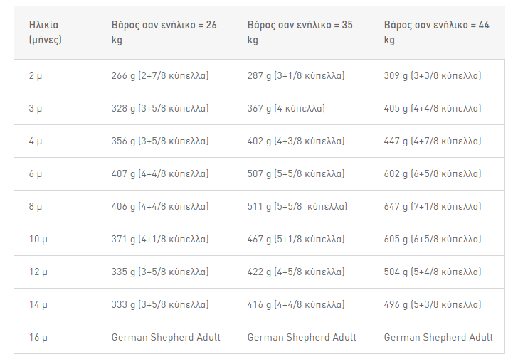
Task: Select the 371 g (4+1/8 κύπελλα) cell
Action: [x=160, y=240]
